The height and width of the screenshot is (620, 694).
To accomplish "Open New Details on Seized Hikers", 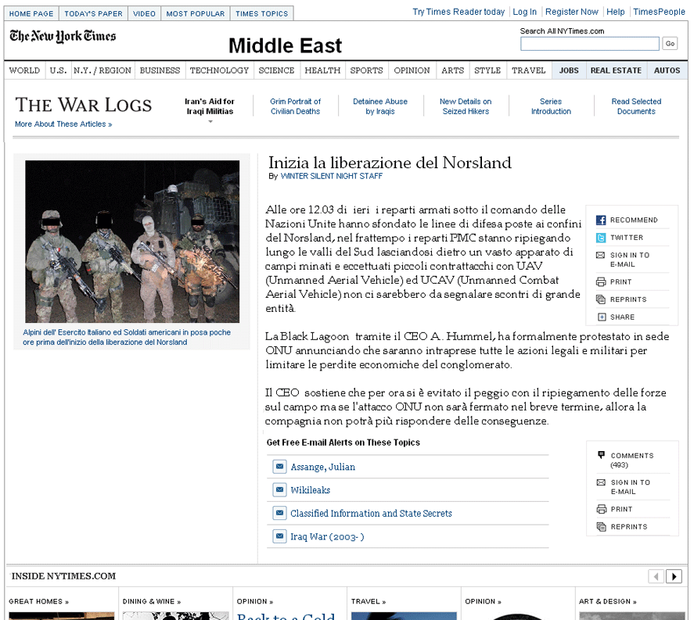I will pyautogui.click(x=466, y=106).
